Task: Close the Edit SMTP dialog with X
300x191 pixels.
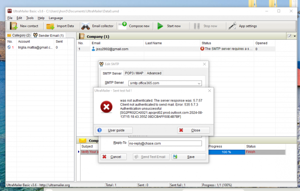Action: pos(204,64)
